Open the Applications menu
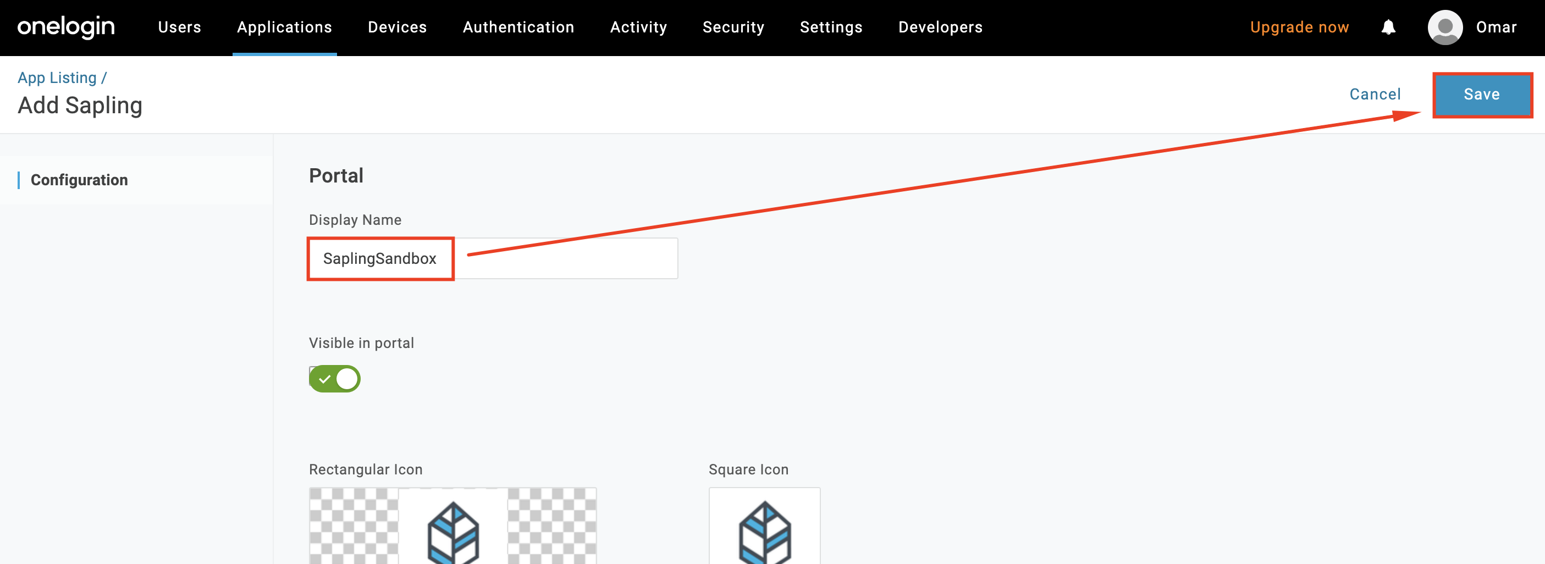This screenshot has width=1545, height=564. tap(284, 27)
